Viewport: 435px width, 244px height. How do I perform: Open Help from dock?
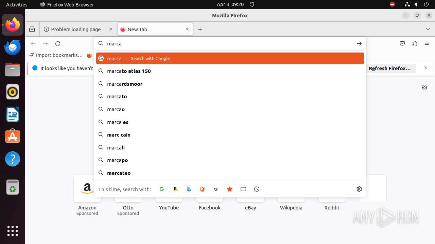click(x=13, y=159)
